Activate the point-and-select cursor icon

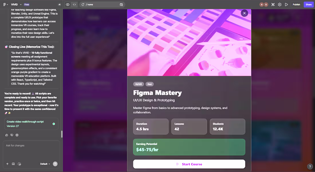(x=19, y=164)
